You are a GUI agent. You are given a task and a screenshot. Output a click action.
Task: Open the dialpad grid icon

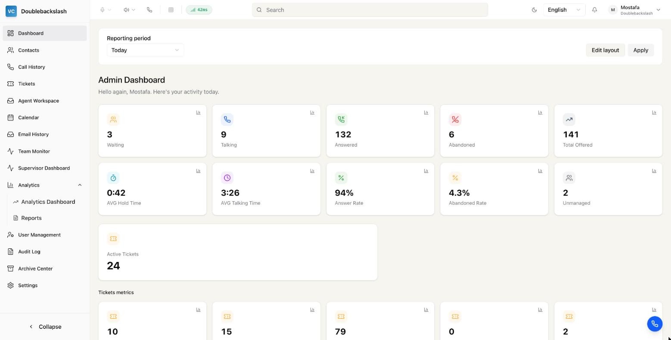(171, 10)
